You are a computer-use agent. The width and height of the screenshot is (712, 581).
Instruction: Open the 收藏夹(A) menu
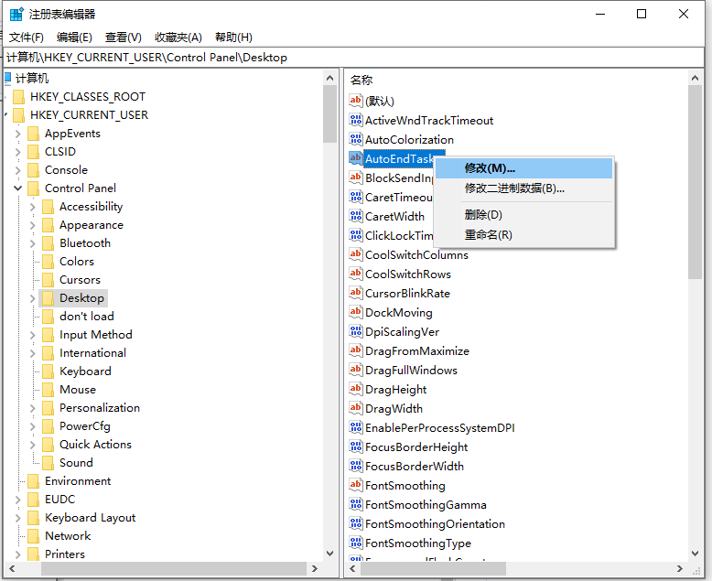point(178,37)
